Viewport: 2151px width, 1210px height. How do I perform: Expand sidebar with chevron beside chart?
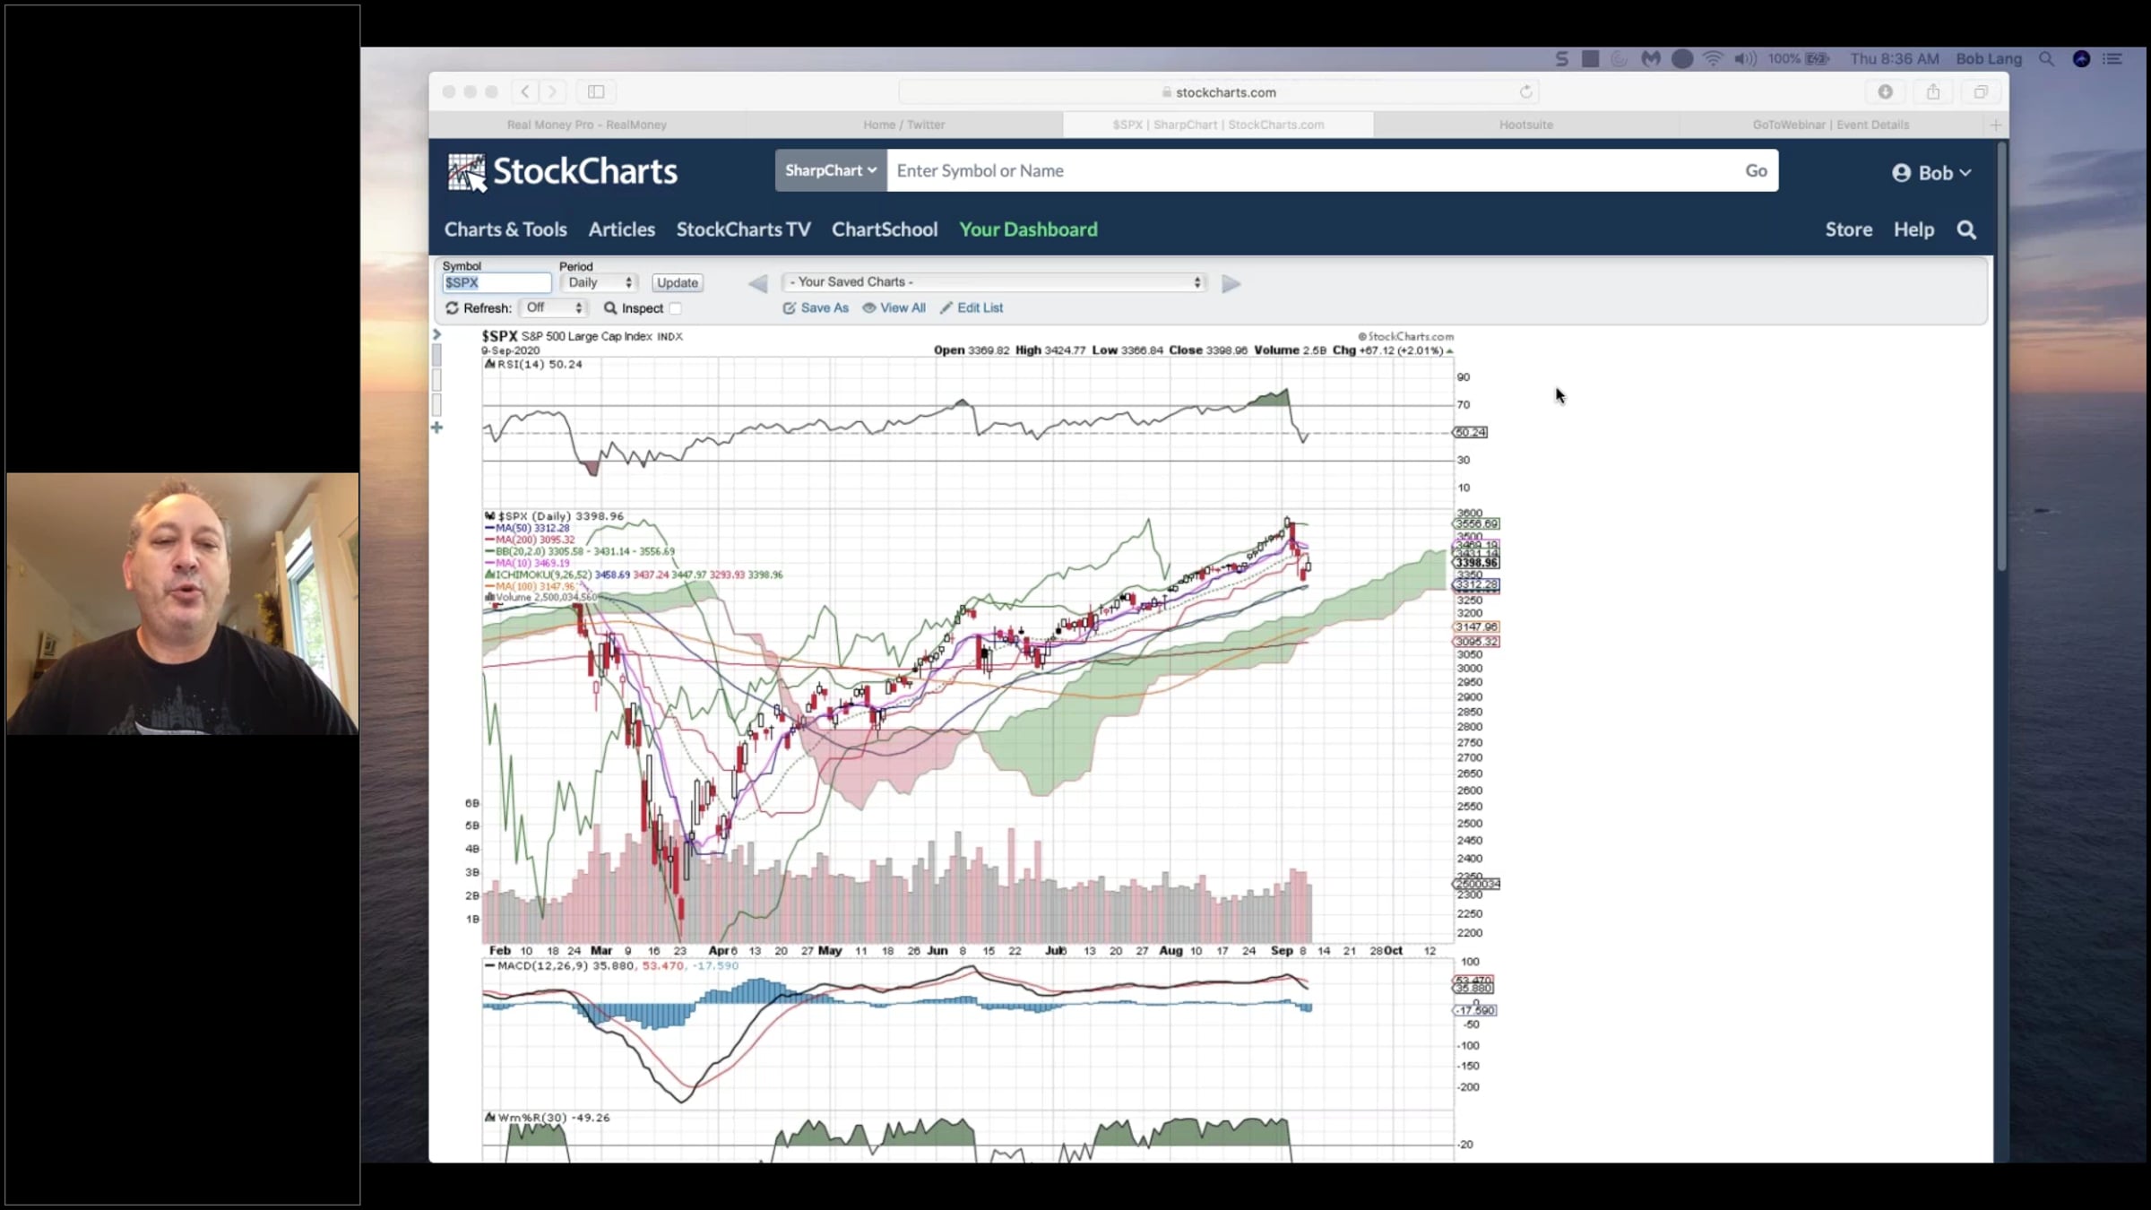[x=437, y=334]
